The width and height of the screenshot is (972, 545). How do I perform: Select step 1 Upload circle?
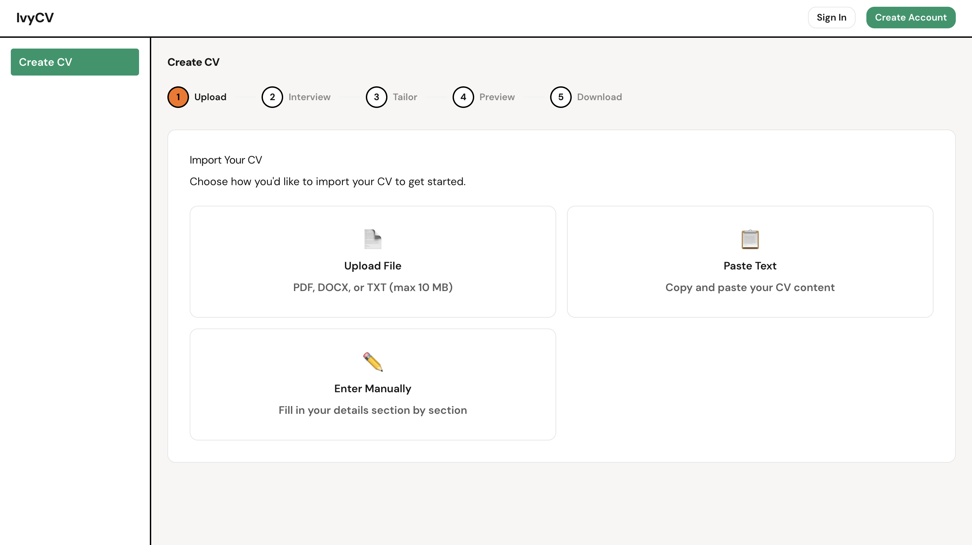(x=178, y=97)
